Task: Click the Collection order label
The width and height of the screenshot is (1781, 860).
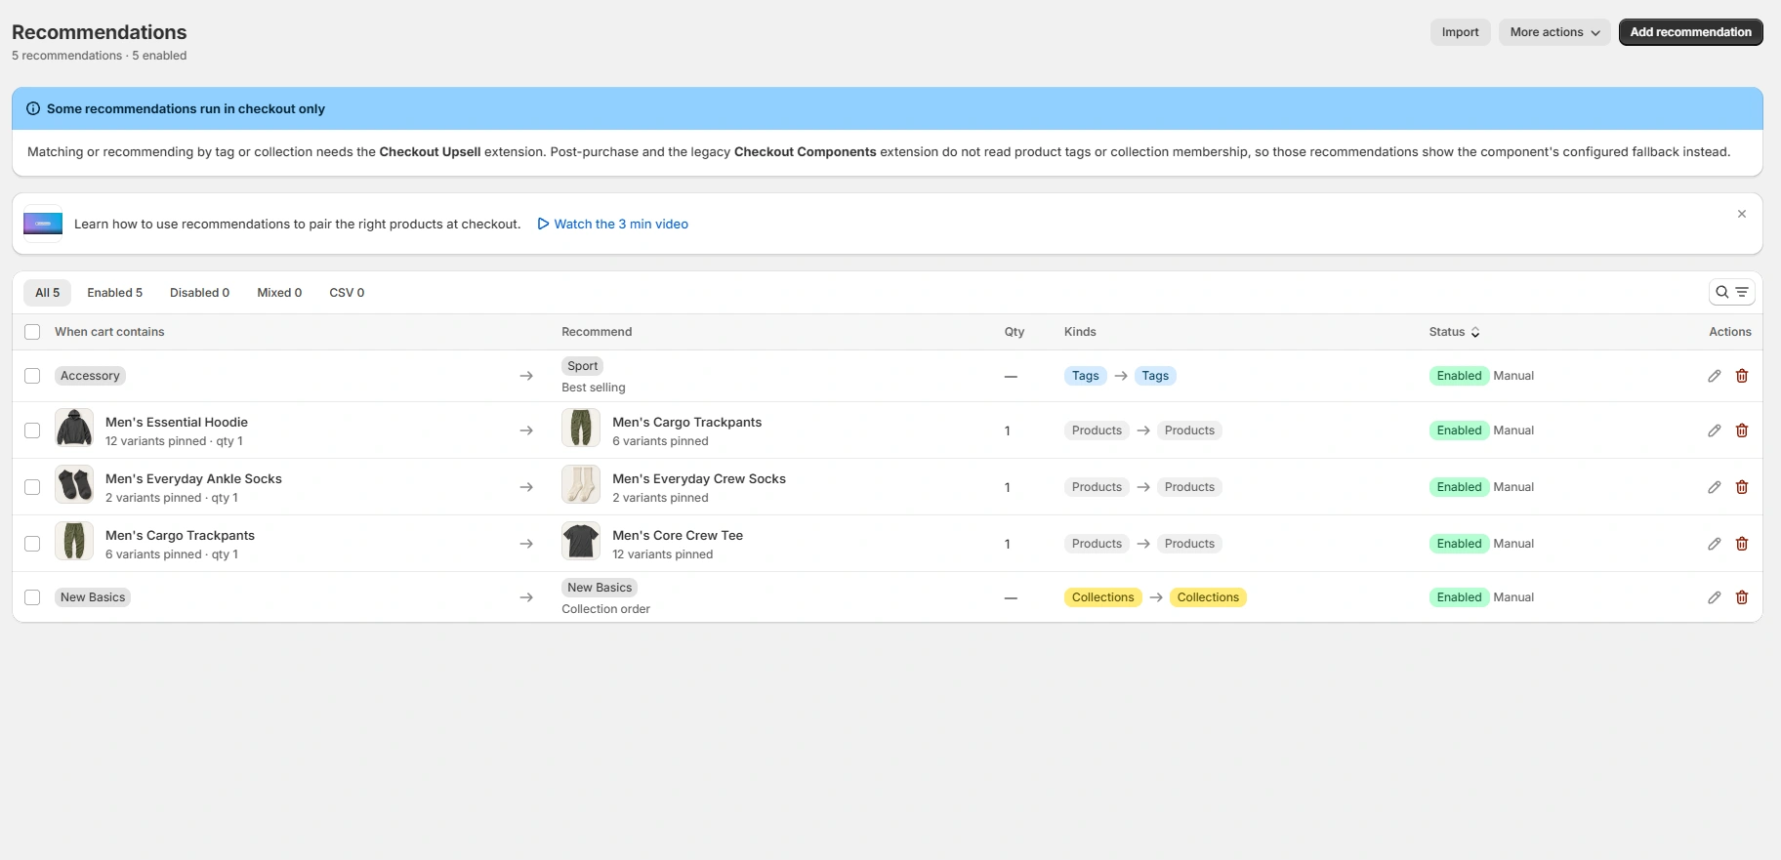Action: 605,609
